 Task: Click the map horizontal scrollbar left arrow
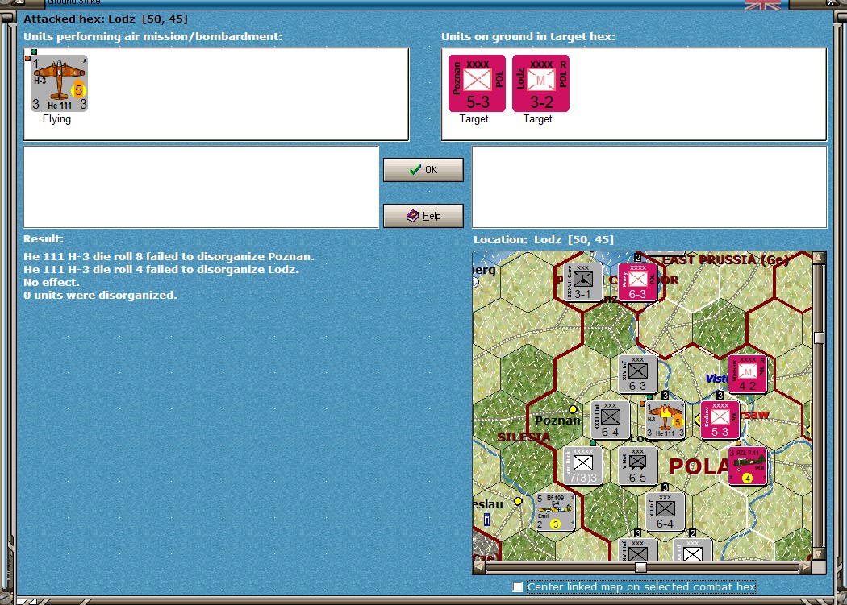[x=479, y=567]
